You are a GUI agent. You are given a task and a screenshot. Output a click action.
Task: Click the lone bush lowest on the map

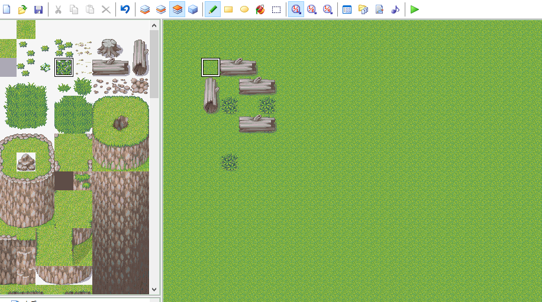[x=230, y=162]
